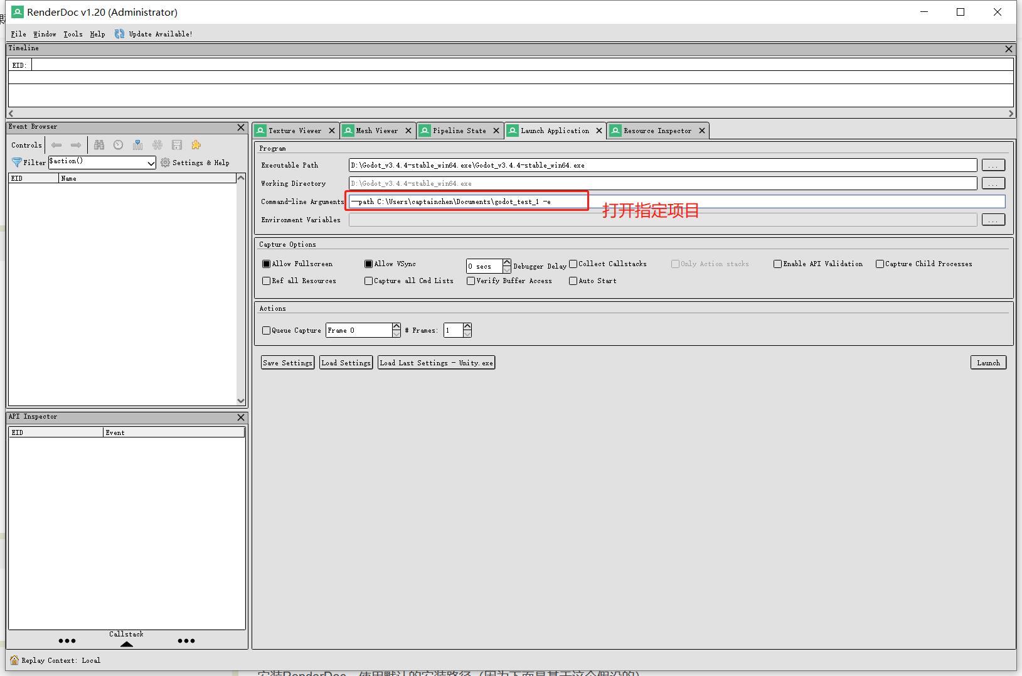Click Load Last Settings - Unity.exe button
Viewport: 1022px width, 676px height.
click(436, 363)
